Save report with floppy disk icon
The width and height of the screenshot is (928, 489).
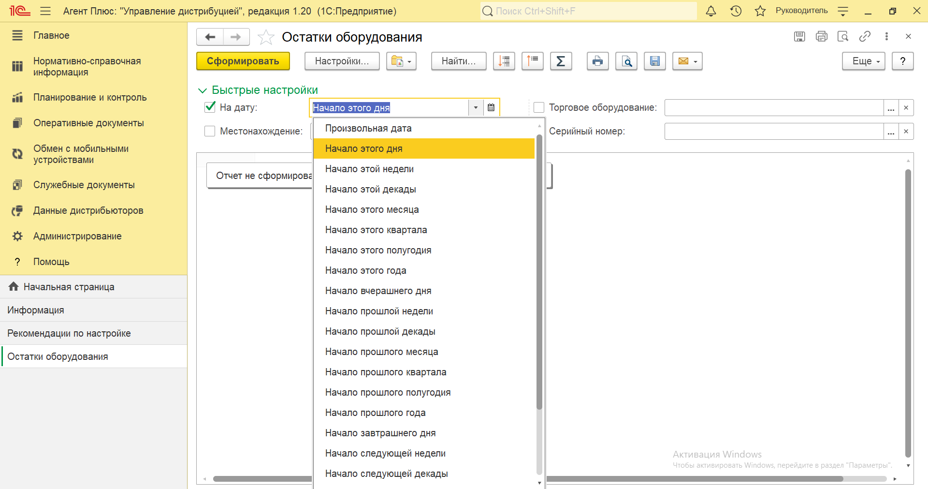pos(655,61)
